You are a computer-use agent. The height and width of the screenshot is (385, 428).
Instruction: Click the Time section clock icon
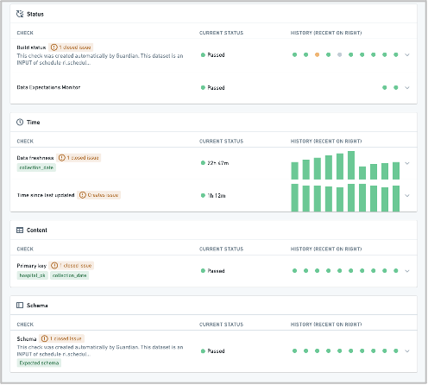point(20,123)
